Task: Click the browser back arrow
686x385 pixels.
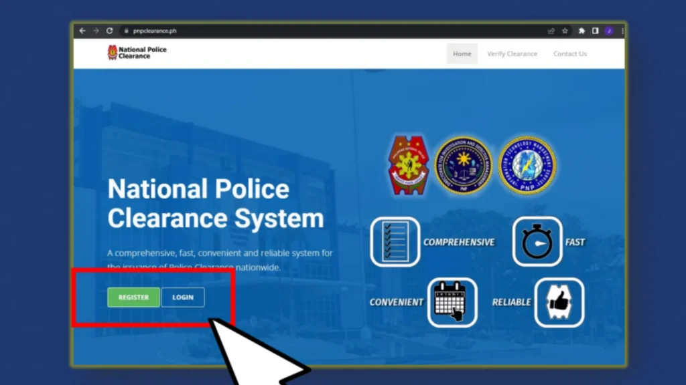Action: click(x=82, y=30)
